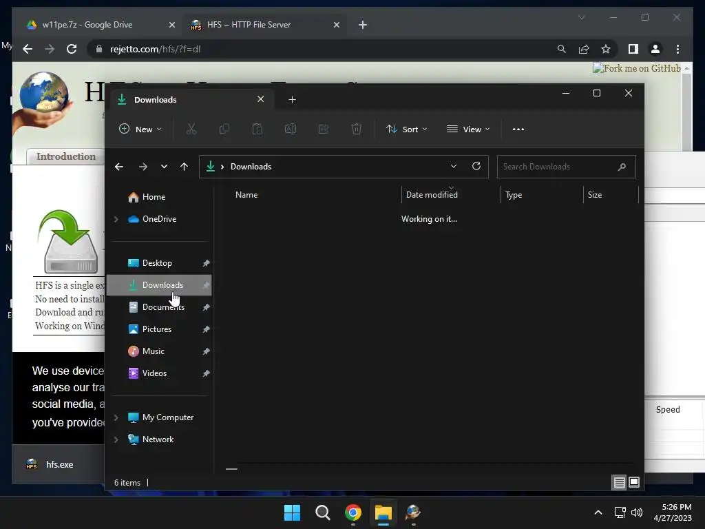Screen dimensions: 705x529
Task: Refresh the Downloads folder view
Action: (476, 167)
